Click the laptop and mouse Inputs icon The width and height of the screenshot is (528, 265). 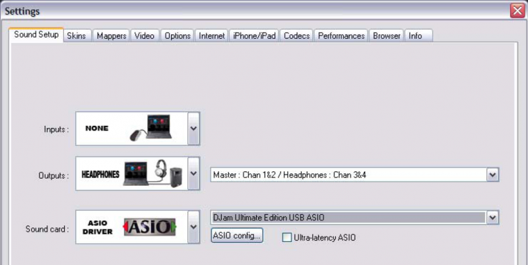[x=151, y=128]
